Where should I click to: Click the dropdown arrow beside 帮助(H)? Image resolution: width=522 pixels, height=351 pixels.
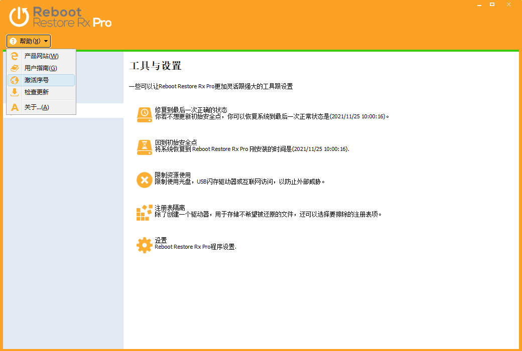coord(46,41)
